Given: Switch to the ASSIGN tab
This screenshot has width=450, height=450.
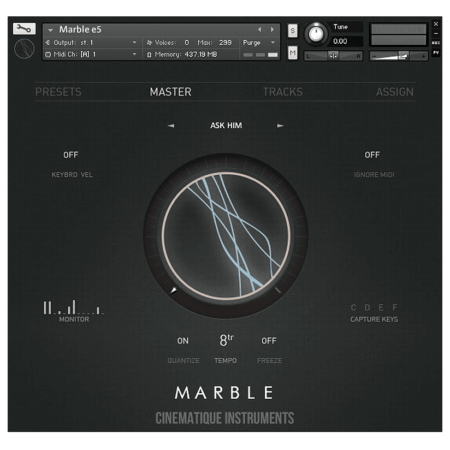Looking at the screenshot, I should [x=395, y=92].
